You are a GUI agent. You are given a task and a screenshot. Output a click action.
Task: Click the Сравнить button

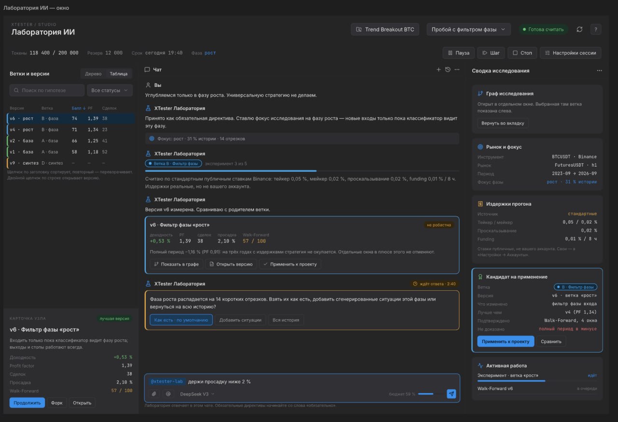551,341
